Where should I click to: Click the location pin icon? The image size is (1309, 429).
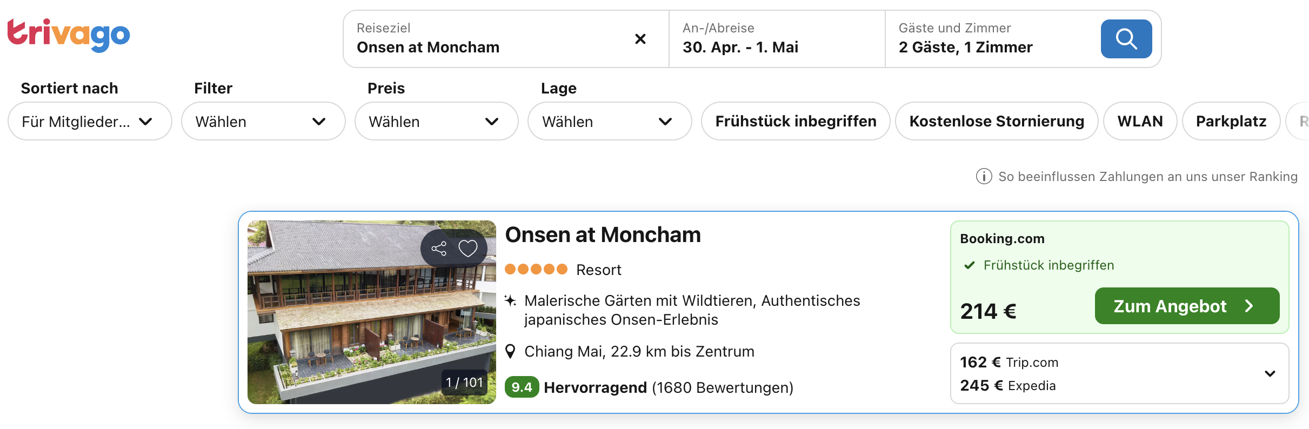tap(510, 352)
